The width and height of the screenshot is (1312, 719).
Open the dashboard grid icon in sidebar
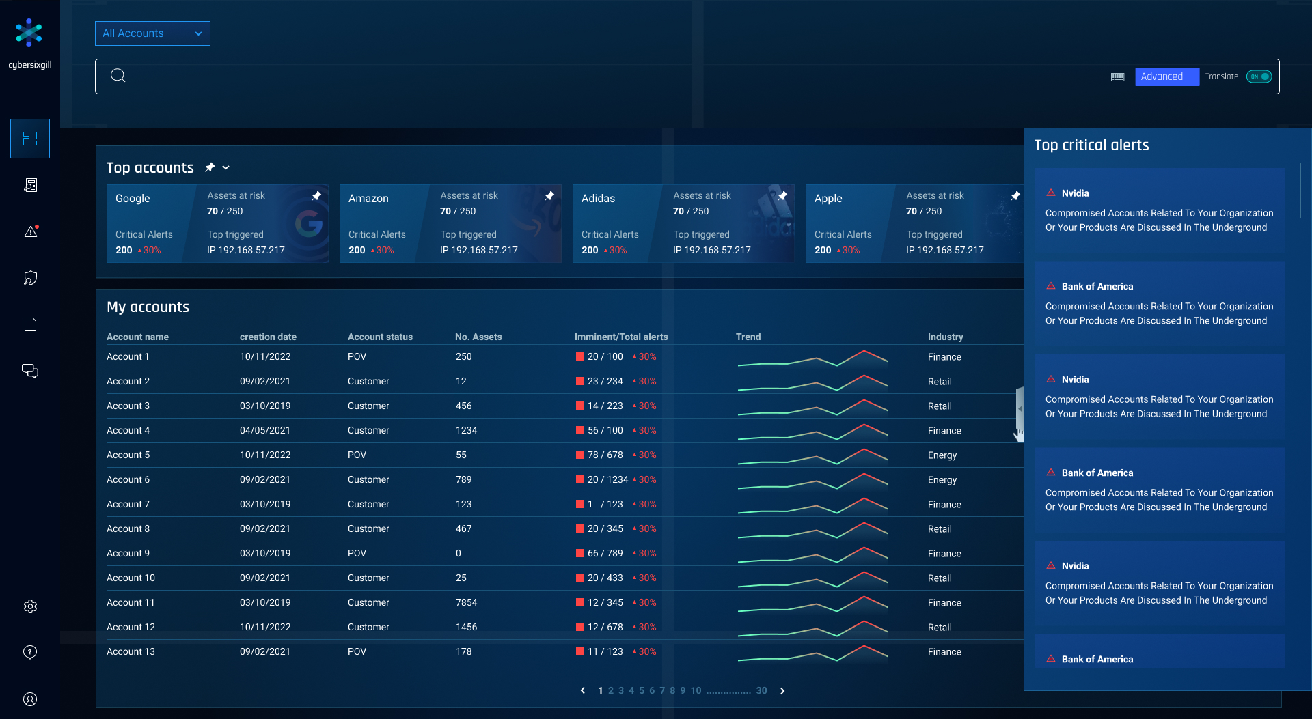pos(30,139)
